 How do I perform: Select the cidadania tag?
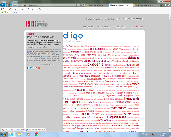point(95,64)
